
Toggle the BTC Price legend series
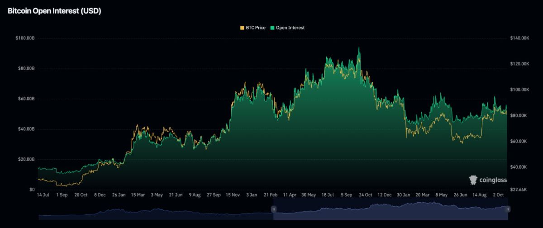point(252,28)
